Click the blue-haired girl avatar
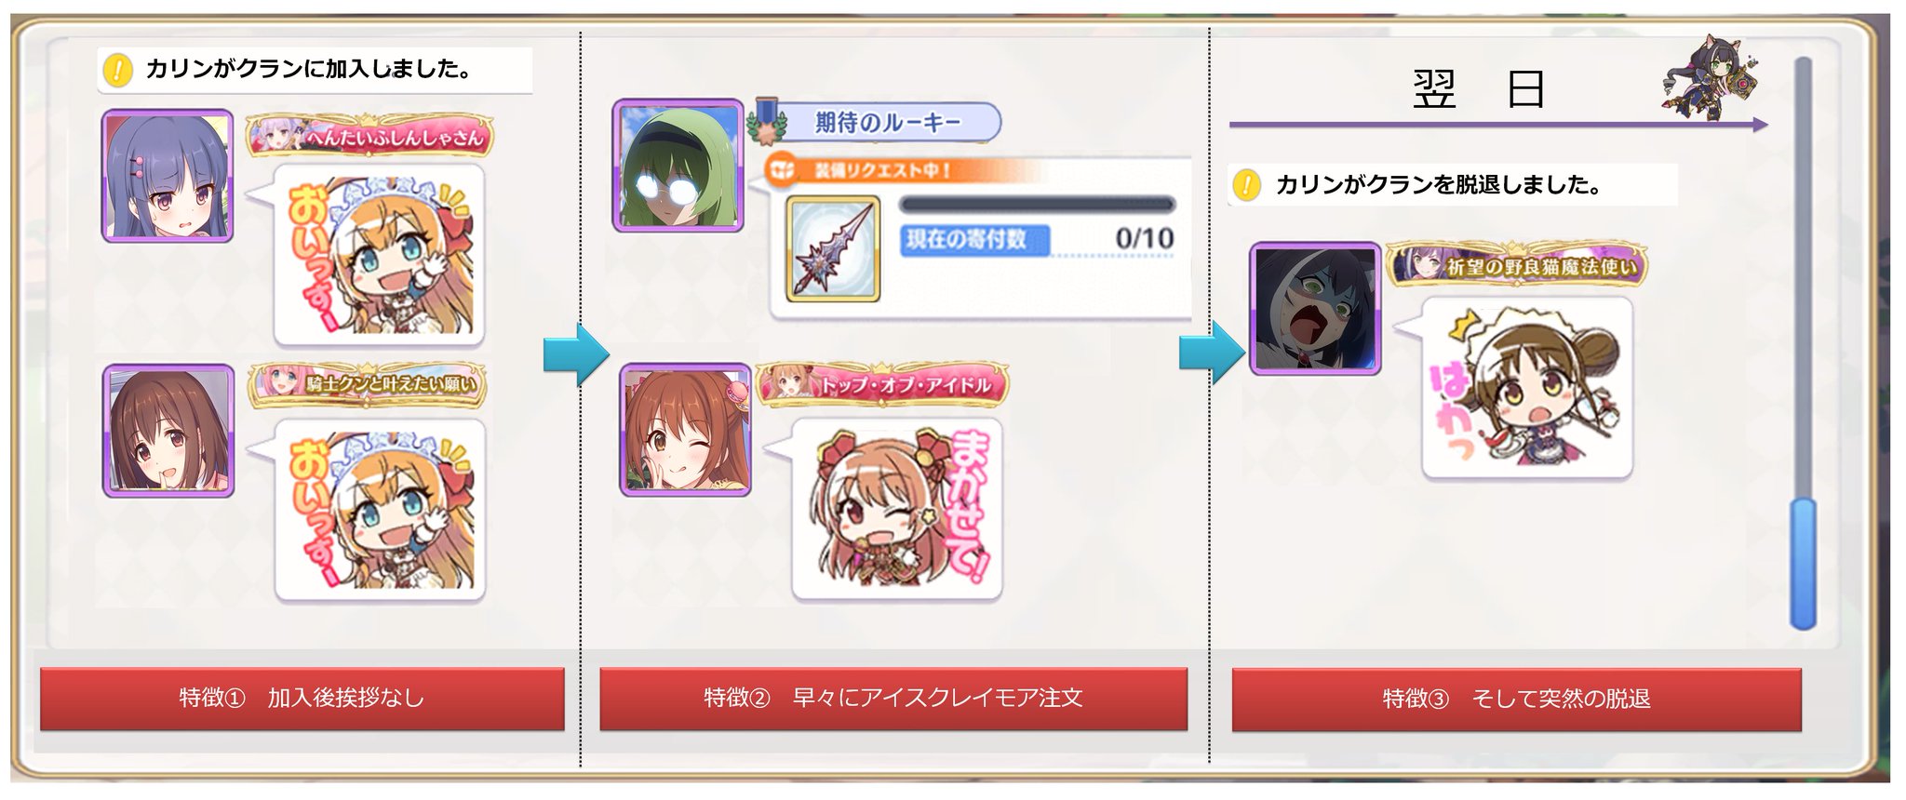Image resolution: width=1906 pixels, height=800 pixels. [168, 176]
